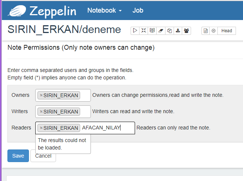The image size is (243, 181).
Task: Open the Job menu item
Action: pos(138,10)
